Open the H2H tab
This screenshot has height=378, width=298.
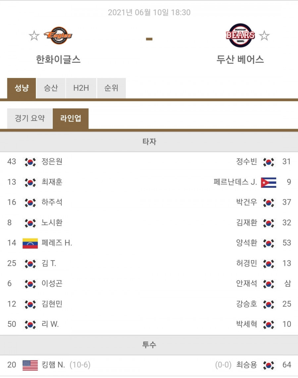coord(81,88)
